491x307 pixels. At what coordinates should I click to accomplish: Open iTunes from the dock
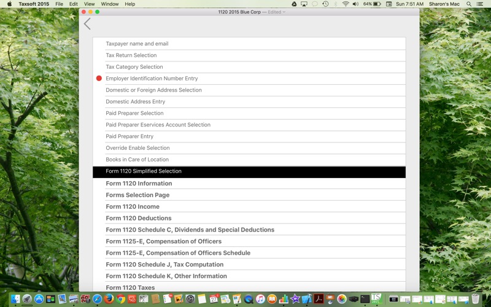[x=260, y=298]
